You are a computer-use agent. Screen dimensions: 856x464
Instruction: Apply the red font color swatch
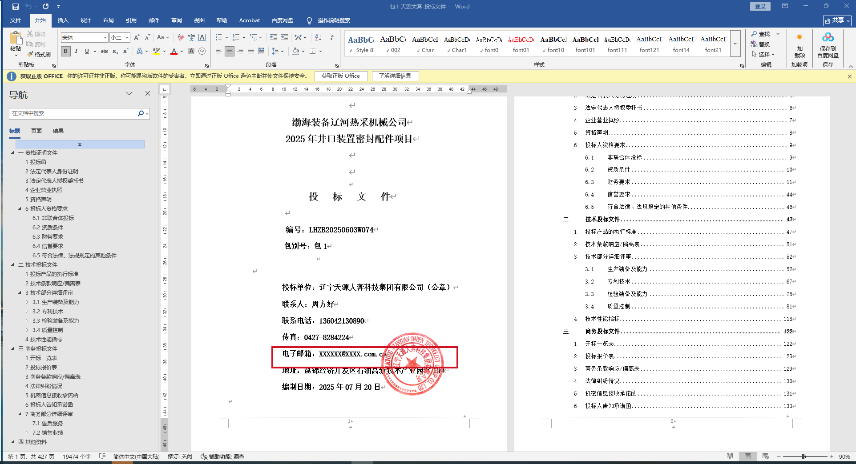[x=174, y=52]
